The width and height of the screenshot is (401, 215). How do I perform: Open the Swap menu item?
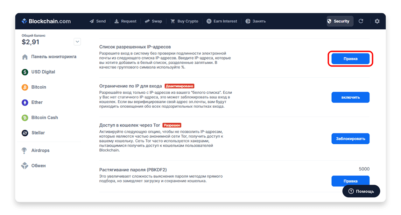coord(153,21)
